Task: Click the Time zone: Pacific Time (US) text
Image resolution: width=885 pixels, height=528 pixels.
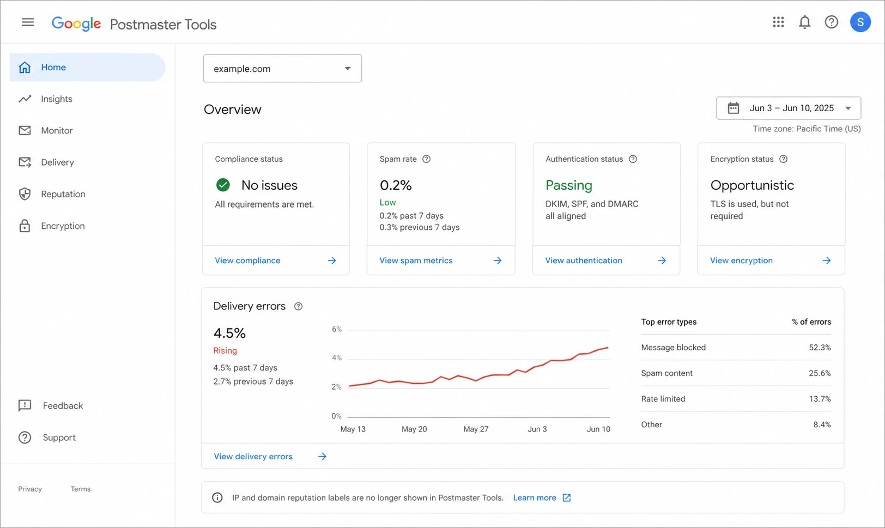Action: pyautogui.click(x=807, y=129)
